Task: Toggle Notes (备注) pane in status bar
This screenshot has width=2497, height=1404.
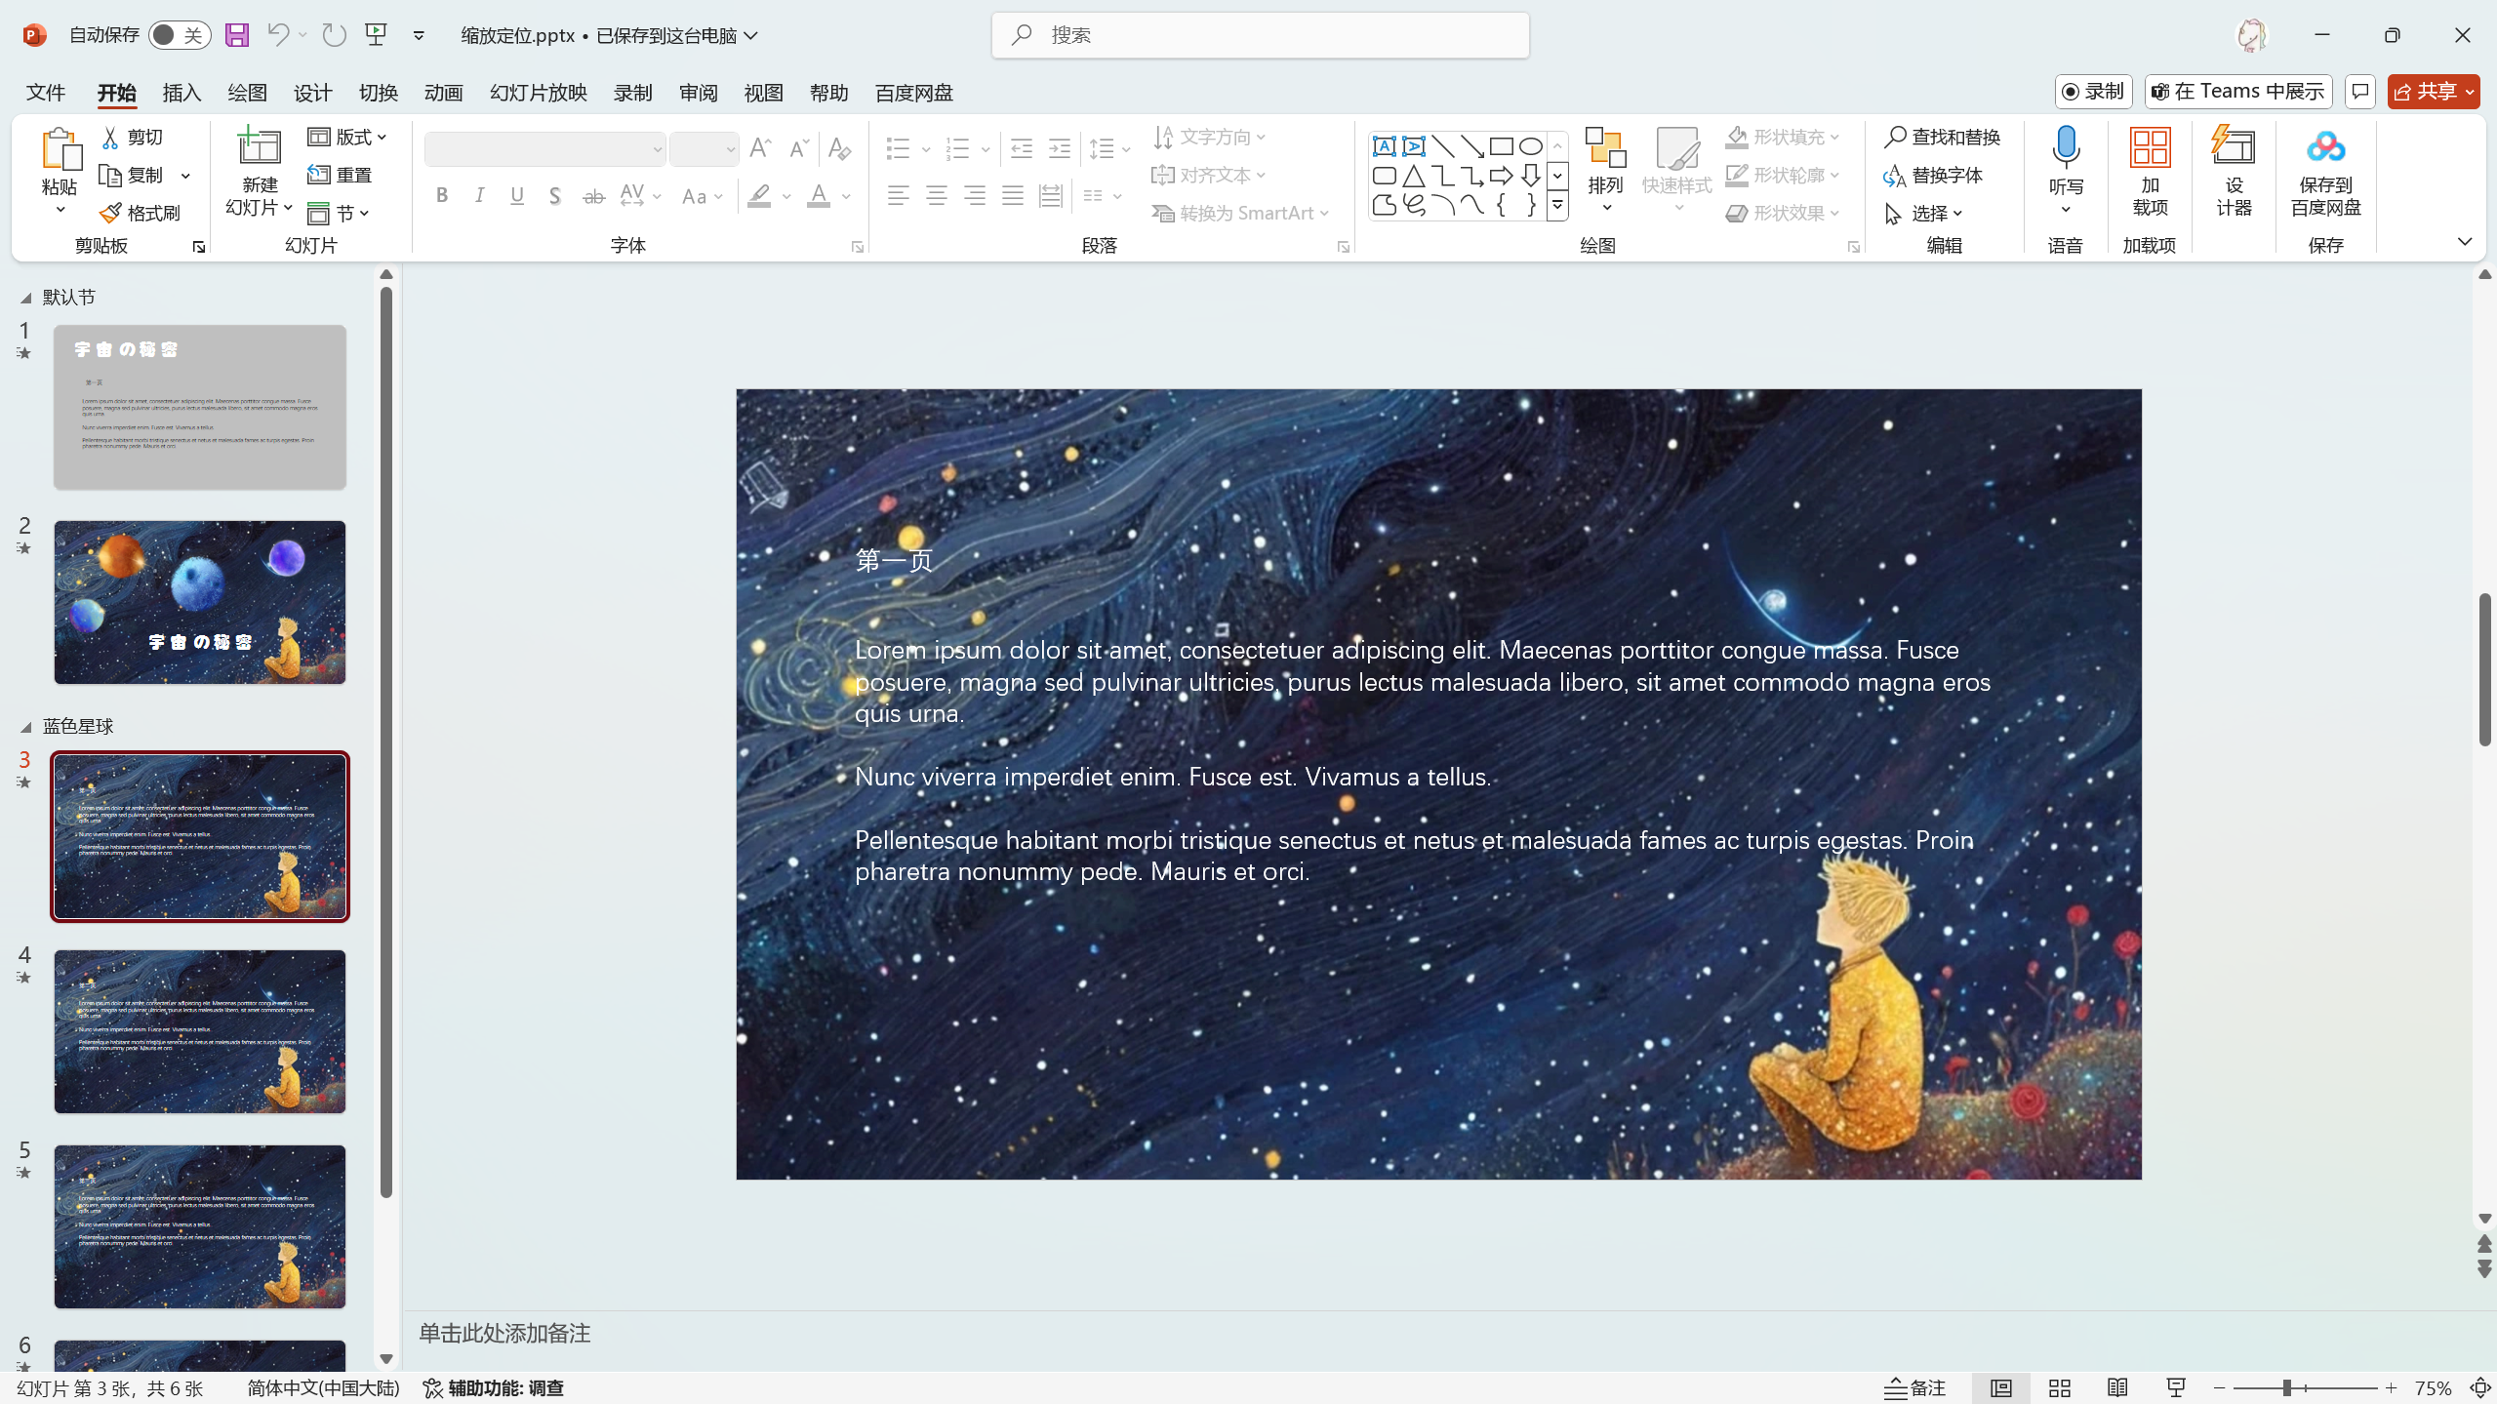Action: 1914,1387
